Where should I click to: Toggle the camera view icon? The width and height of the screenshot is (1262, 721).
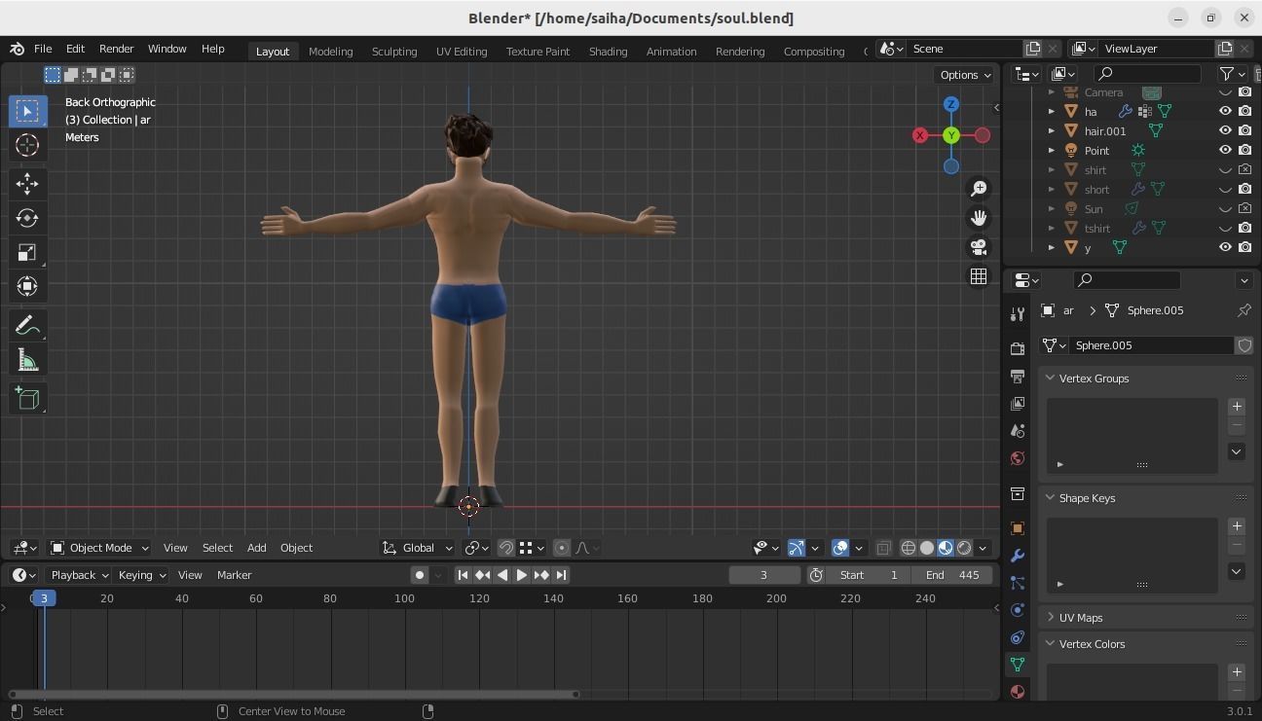(x=979, y=247)
